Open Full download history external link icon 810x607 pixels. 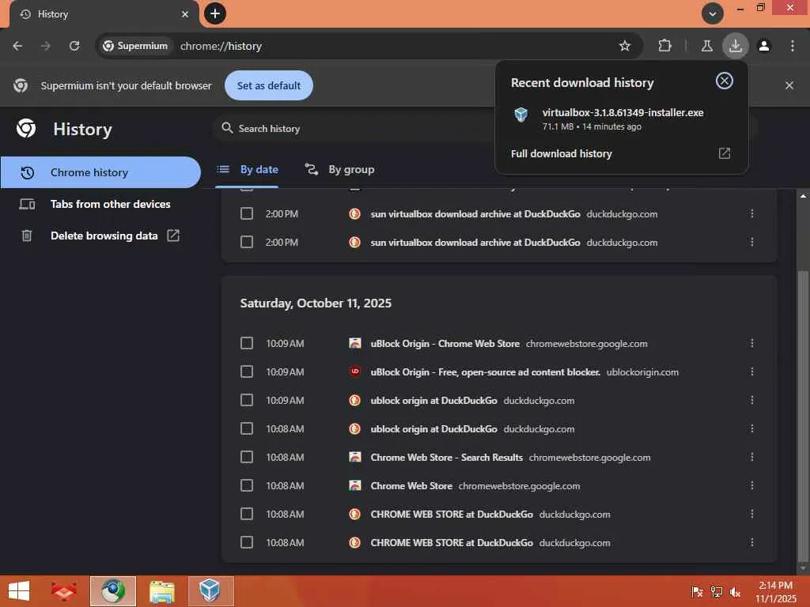coord(725,153)
